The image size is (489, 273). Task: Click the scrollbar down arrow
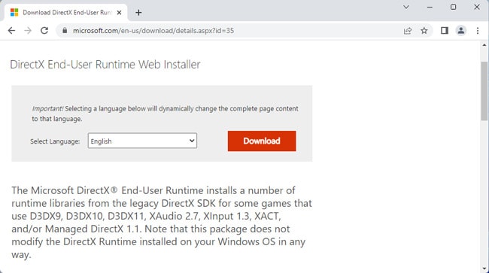tap(484, 268)
